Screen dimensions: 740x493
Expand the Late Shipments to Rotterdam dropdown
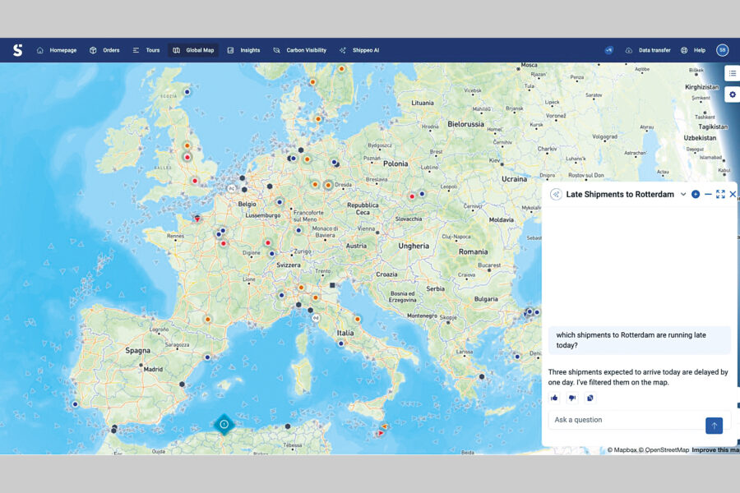pos(683,195)
